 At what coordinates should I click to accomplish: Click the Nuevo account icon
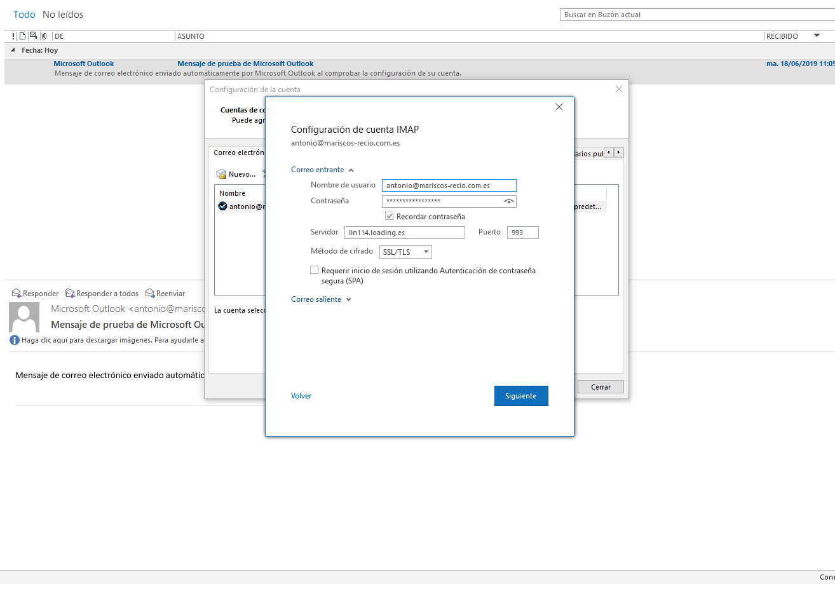pyautogui.click(x=221, y=174)
